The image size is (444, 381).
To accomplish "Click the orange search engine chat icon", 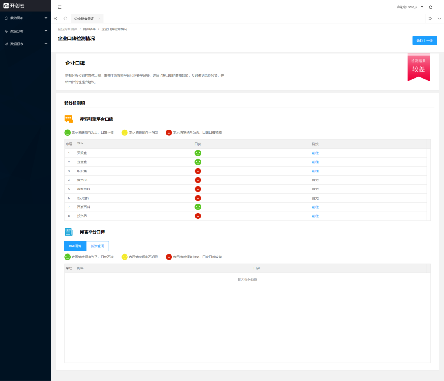I will (69, 119).
